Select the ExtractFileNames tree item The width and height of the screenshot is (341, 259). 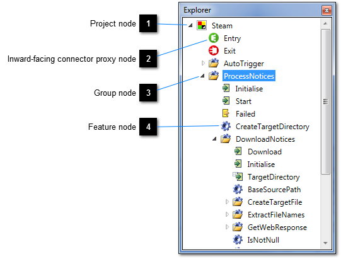[x=276, y=215]
